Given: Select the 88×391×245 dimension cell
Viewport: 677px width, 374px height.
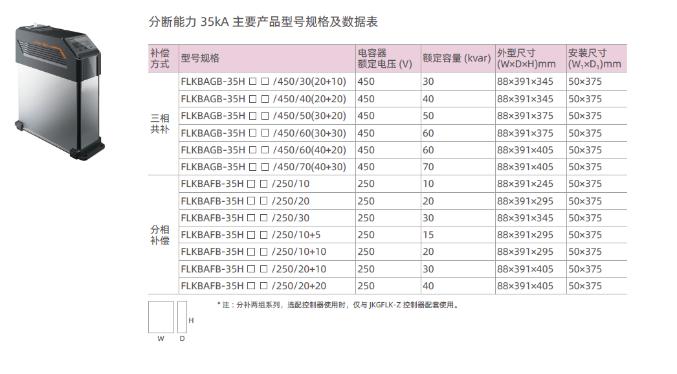Looking at the screenshot, I should 525,184.
